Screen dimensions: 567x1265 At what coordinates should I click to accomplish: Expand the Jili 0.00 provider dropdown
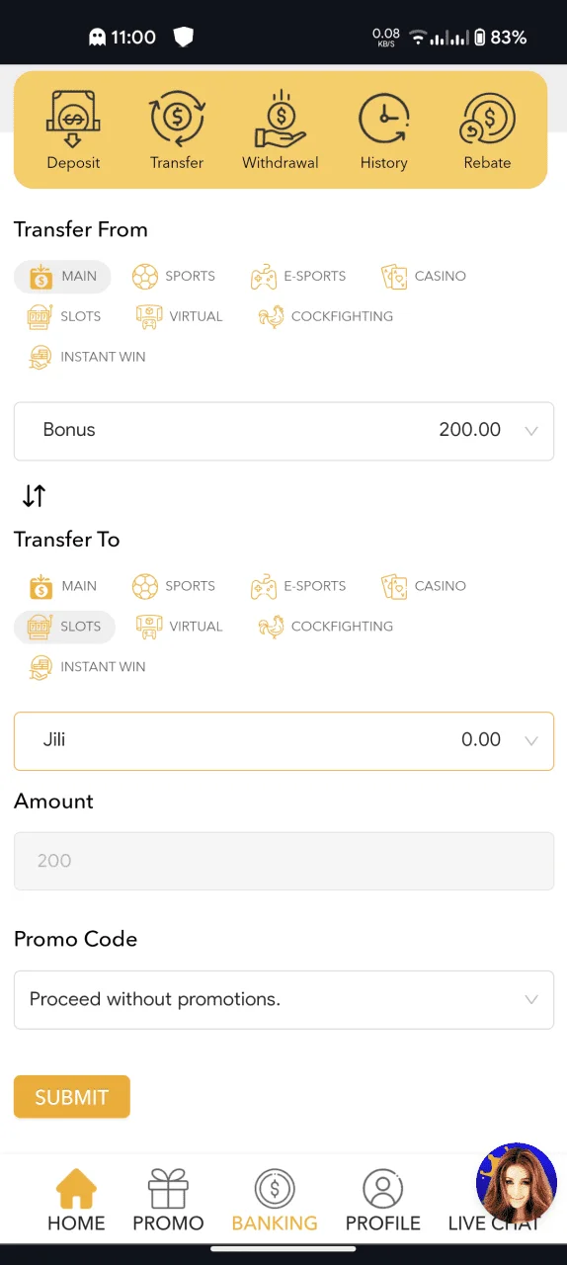coord(283,740)
